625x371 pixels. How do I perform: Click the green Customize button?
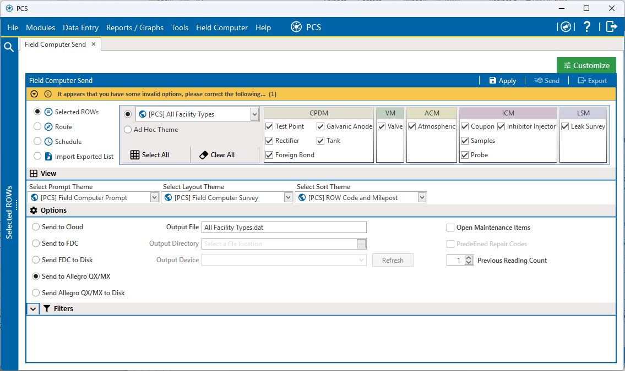(x=586, y=65)
